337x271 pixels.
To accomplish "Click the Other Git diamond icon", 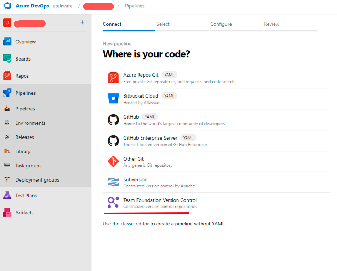I will coord(113,161).
